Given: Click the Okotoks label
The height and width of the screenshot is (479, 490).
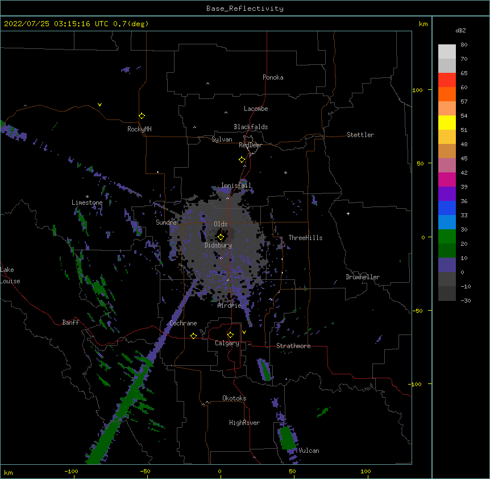Looking at the screenshot, I should tap(234, 398).
